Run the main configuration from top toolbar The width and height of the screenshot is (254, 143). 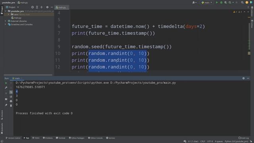point(217,2)
